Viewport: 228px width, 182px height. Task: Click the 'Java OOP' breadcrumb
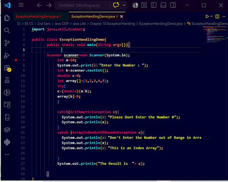coord(61,24)
